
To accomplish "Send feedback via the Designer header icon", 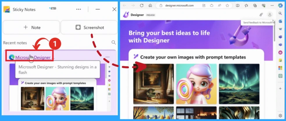I will click(261, 15).
